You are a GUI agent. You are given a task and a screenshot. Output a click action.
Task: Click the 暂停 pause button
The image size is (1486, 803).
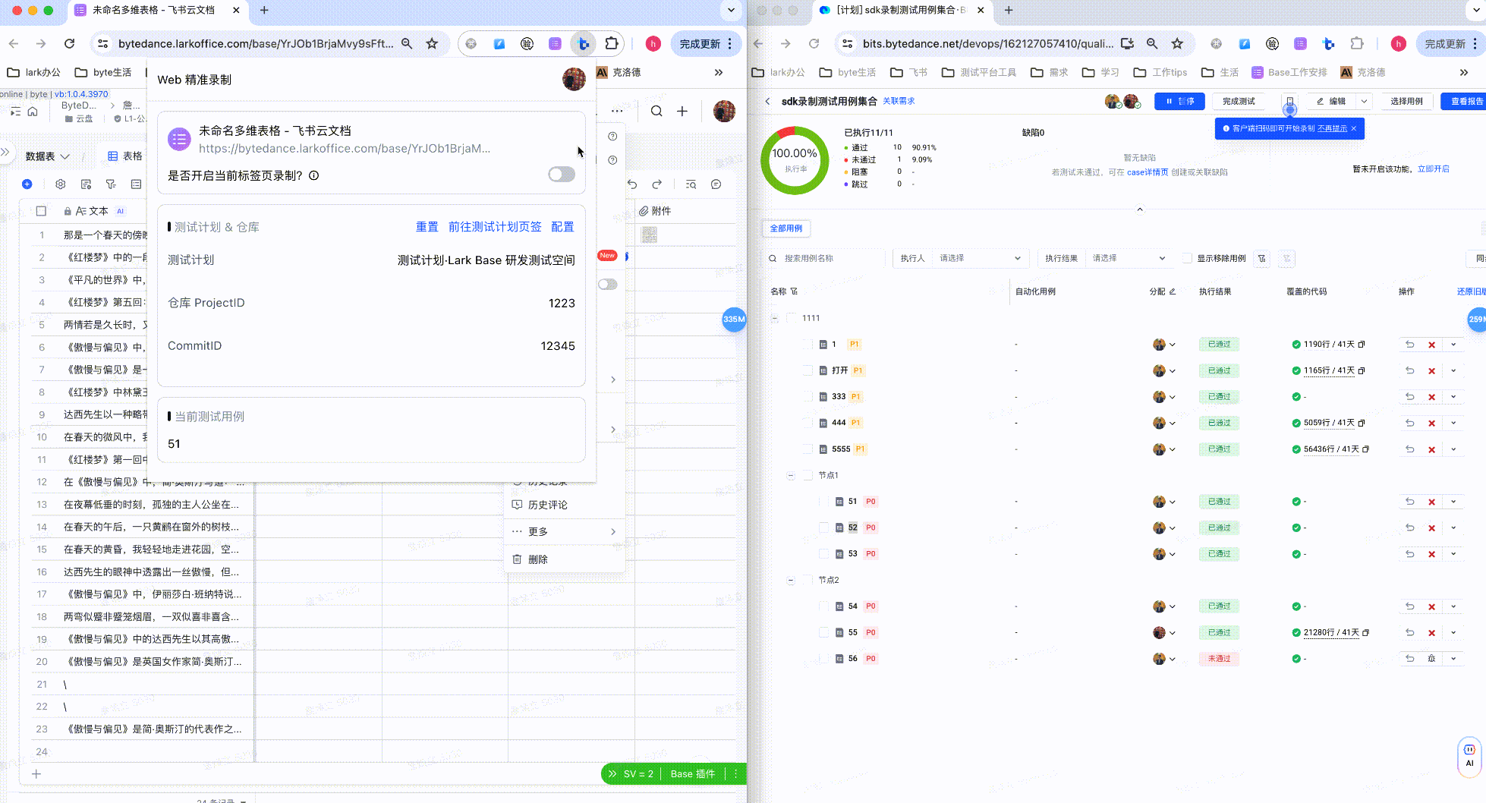pyautogui.click(x=1179, y=101)
